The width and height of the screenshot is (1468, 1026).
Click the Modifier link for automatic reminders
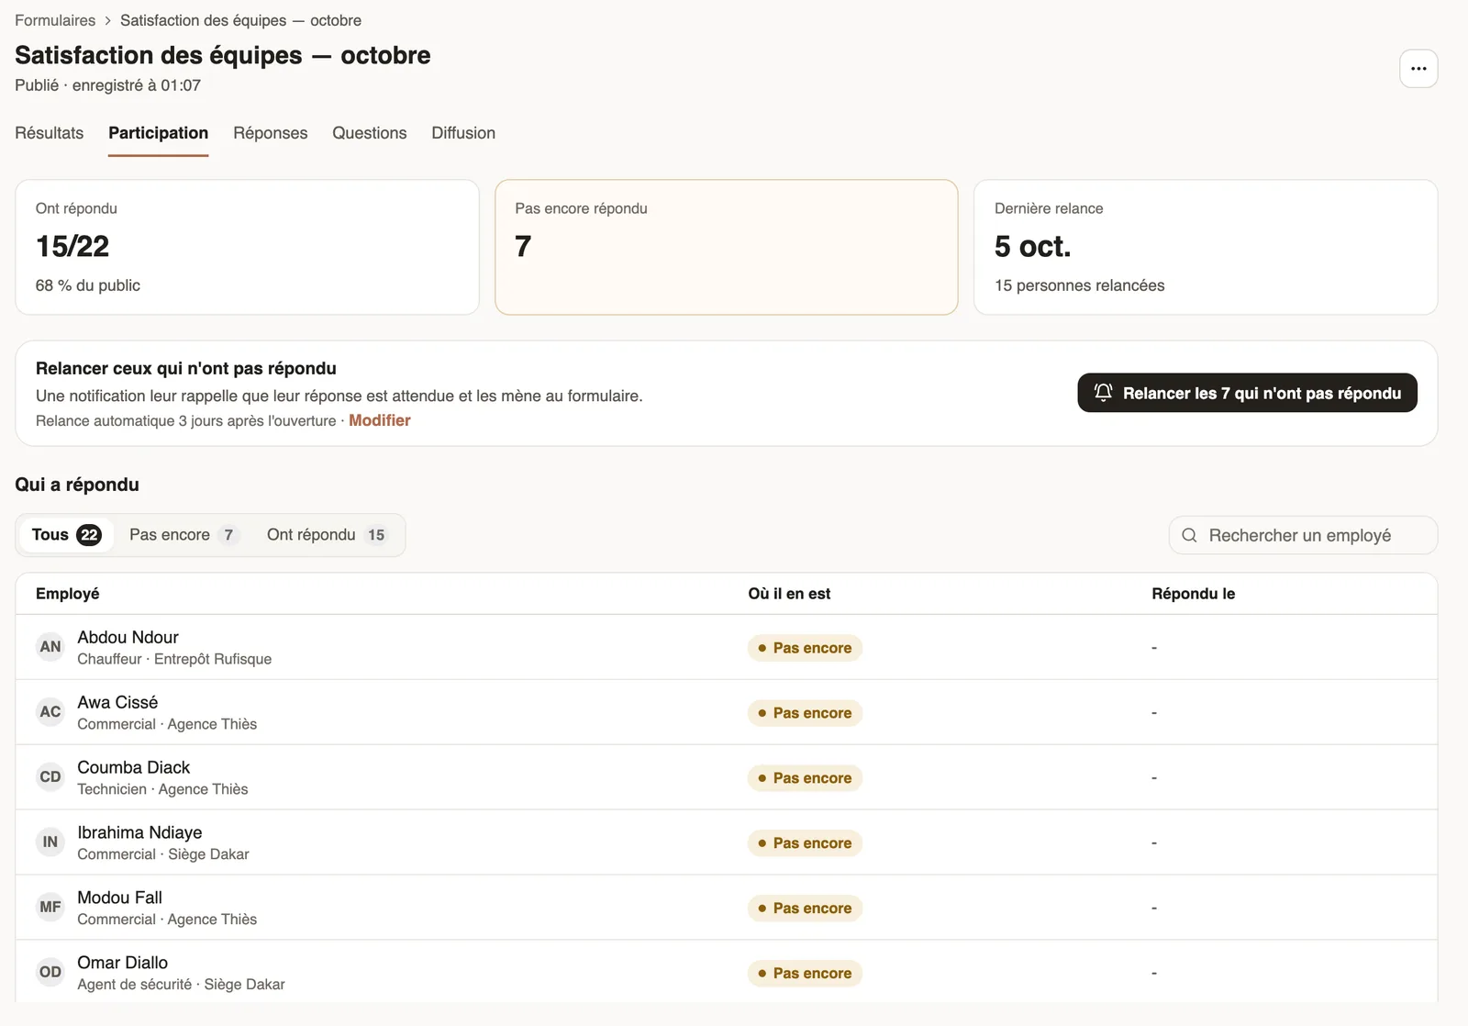pyautogui.click(x=380, y=420)
